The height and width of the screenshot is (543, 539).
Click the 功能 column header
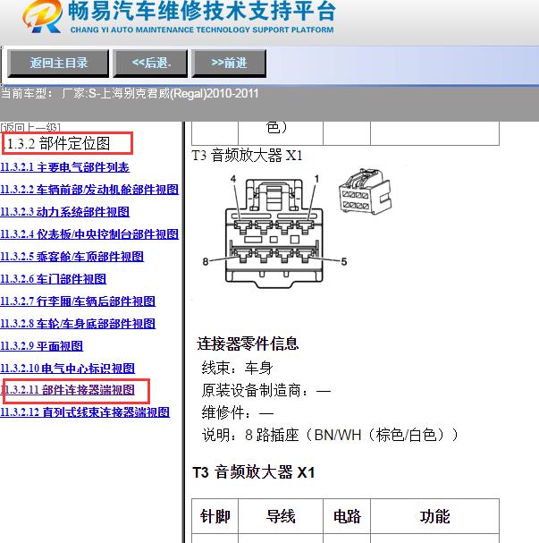435,516
